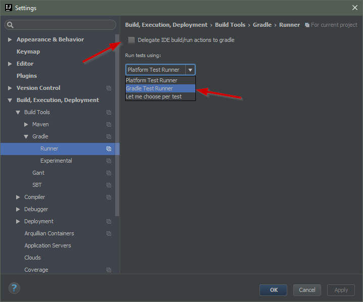Click the Cancel button
The width and height of the screenshot is (363, 302).
point(307,290)
